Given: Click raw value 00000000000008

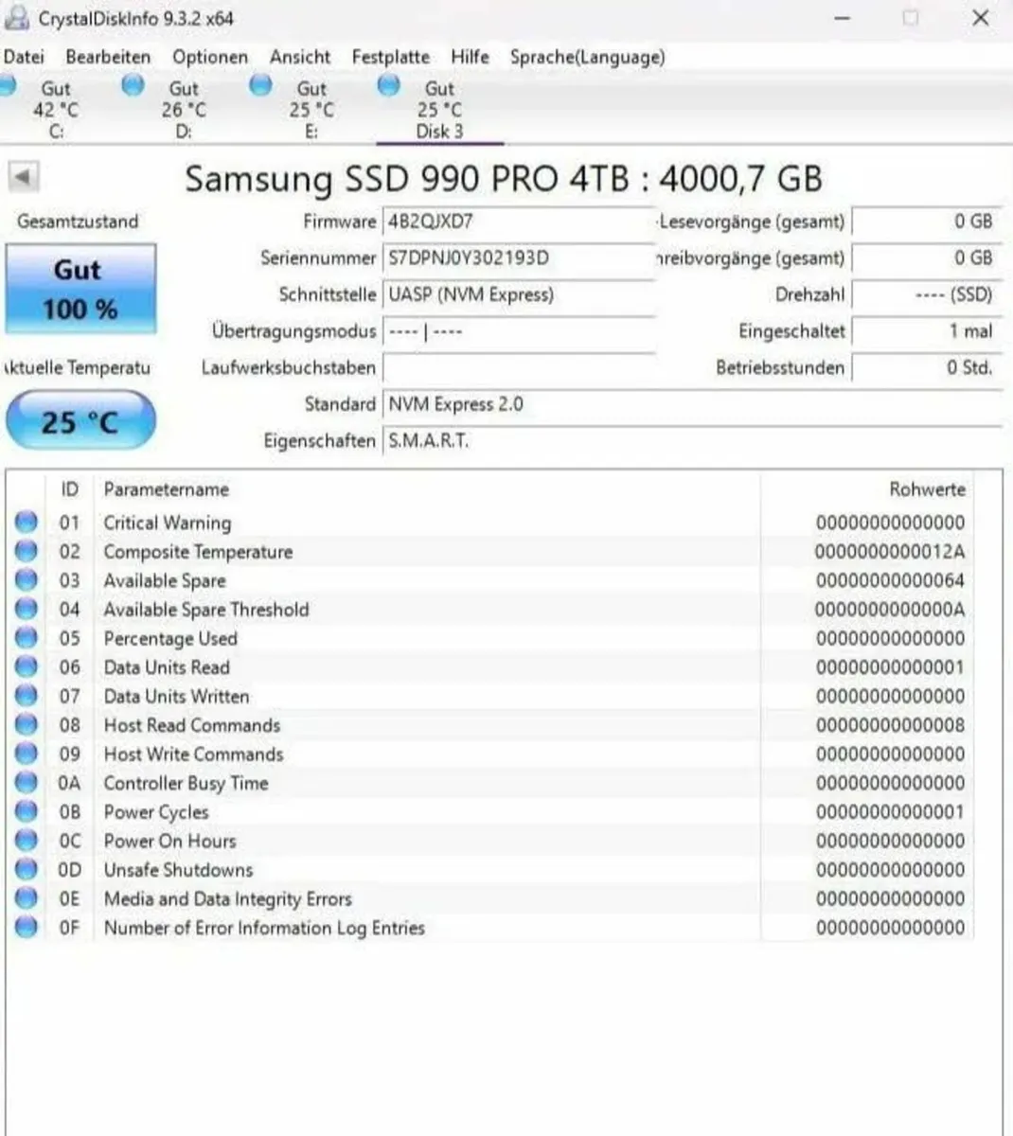Looking at the screenshot, I should click(x=890, y=725).
